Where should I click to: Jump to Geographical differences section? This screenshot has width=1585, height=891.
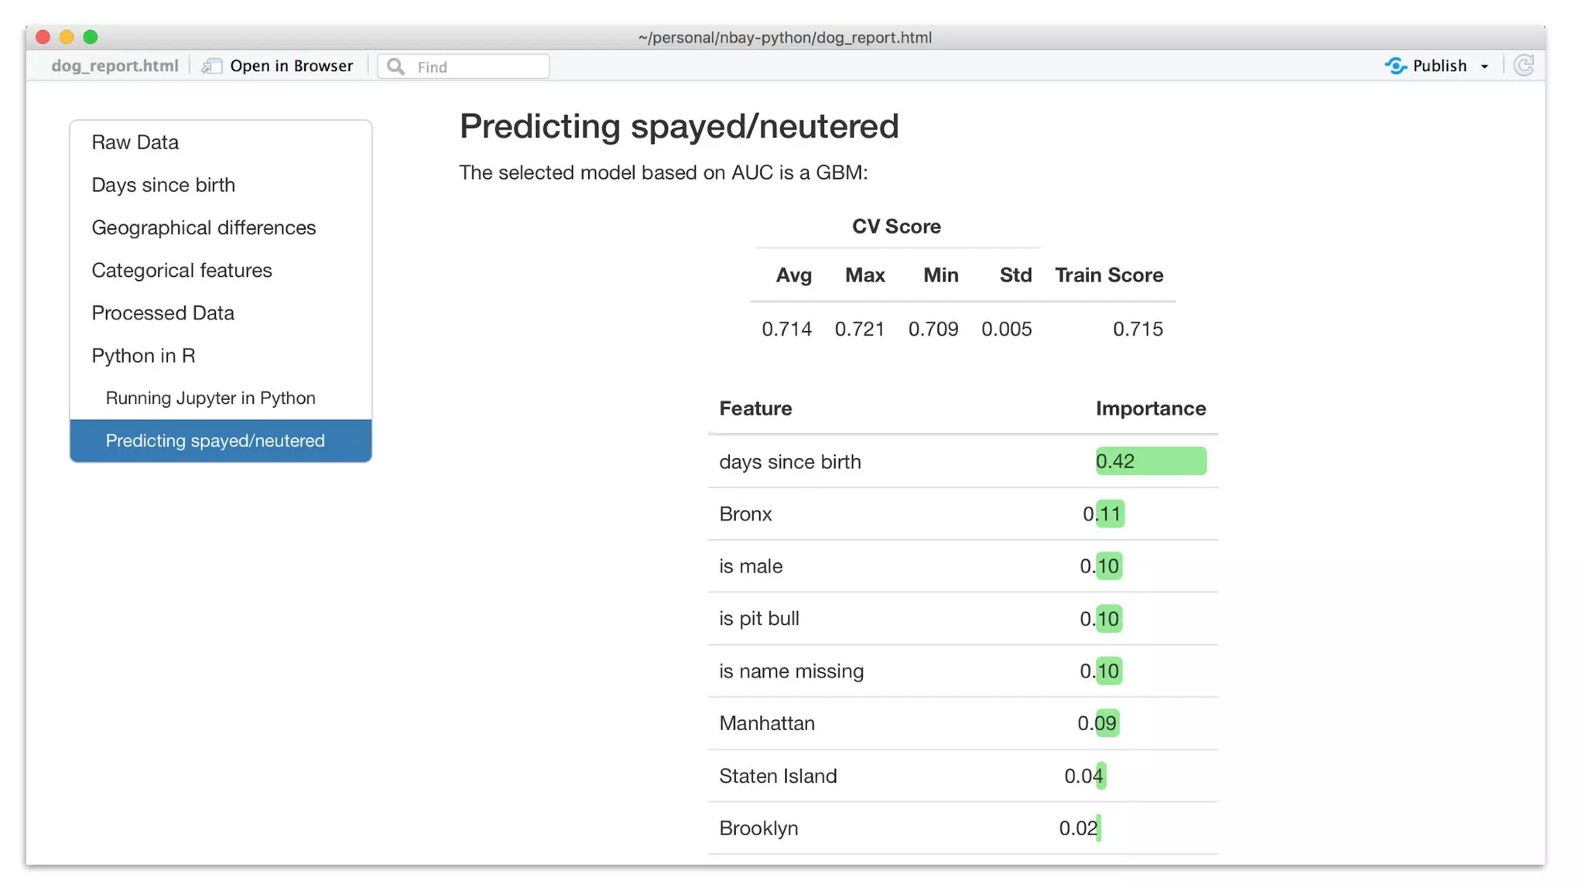coord(204,227)
